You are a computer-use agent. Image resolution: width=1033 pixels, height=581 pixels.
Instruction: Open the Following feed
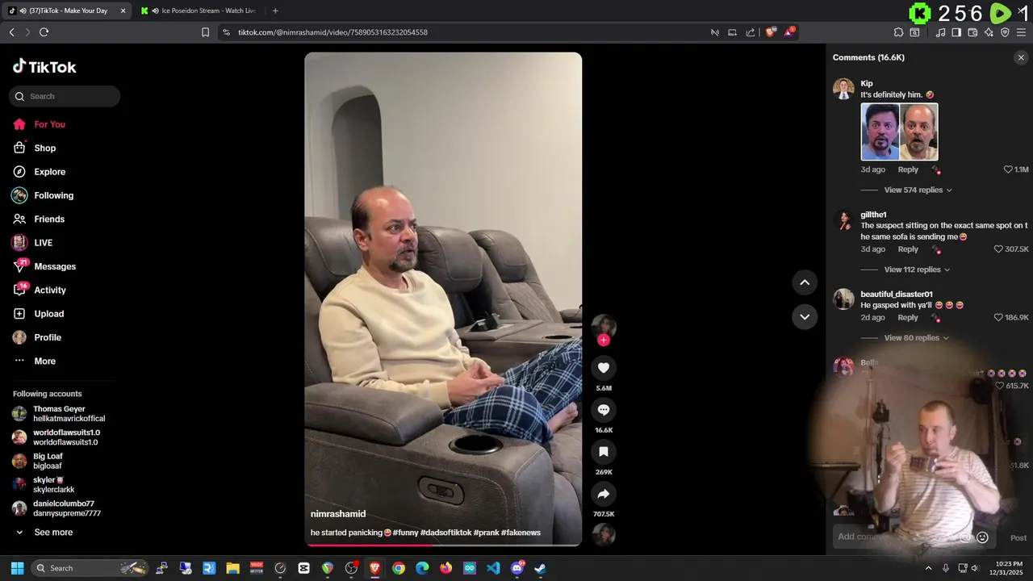[53, 195]
